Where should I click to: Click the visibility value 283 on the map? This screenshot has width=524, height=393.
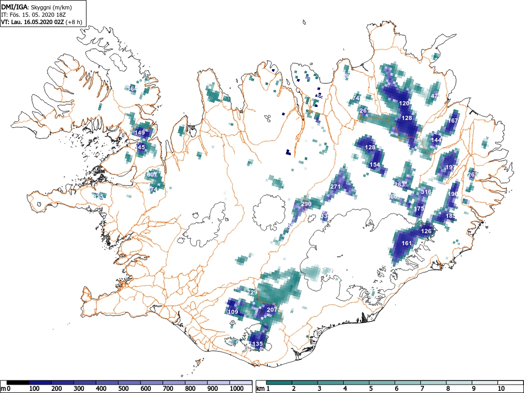pyautogui.click(x=400, y=184)
